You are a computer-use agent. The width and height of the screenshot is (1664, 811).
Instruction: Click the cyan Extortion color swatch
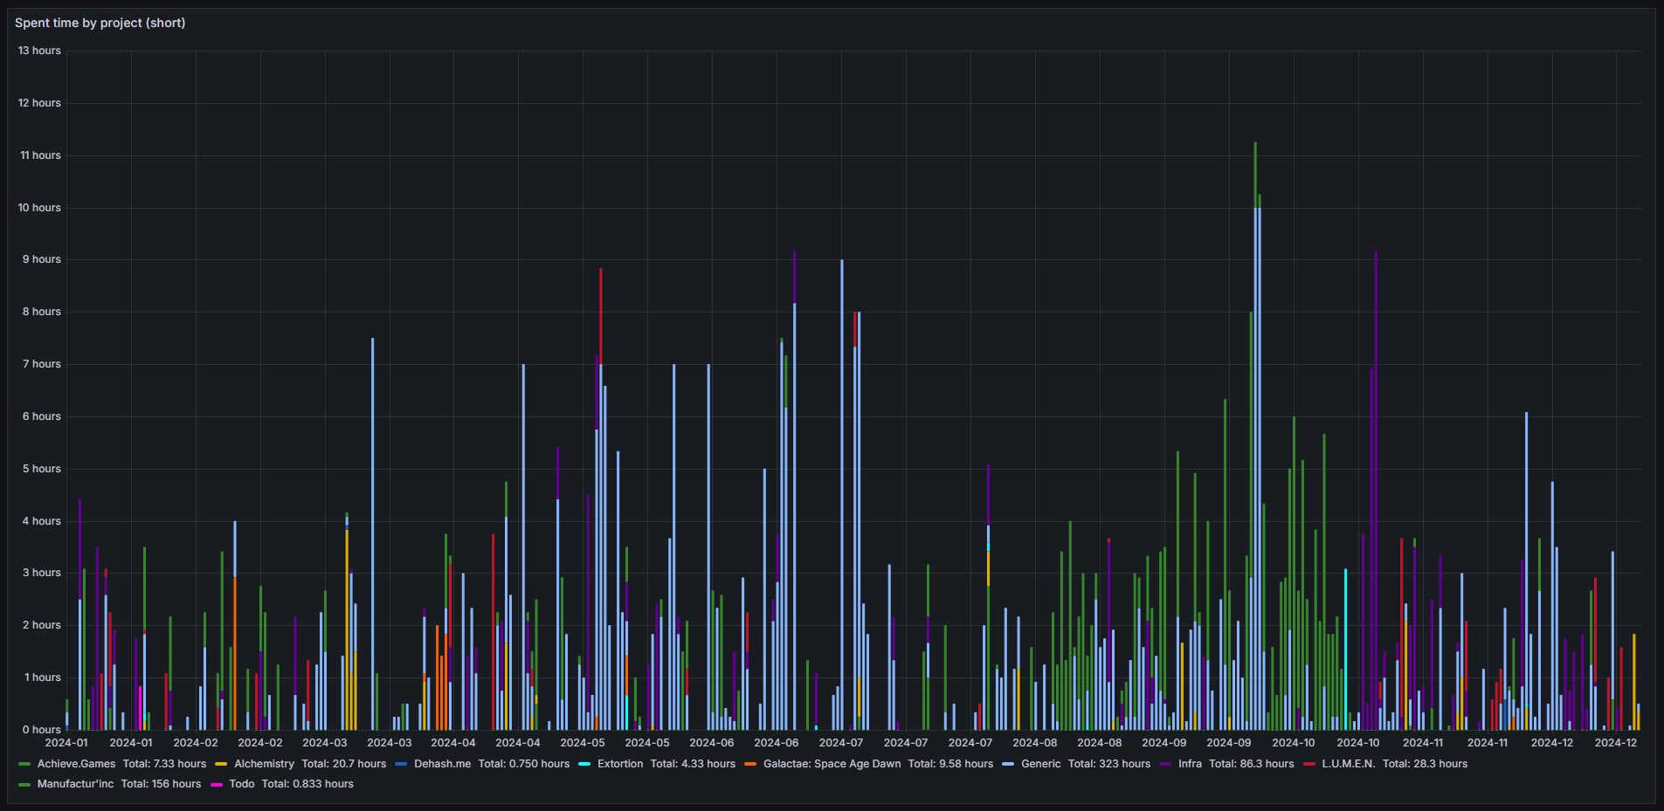[x=584, y=764]
